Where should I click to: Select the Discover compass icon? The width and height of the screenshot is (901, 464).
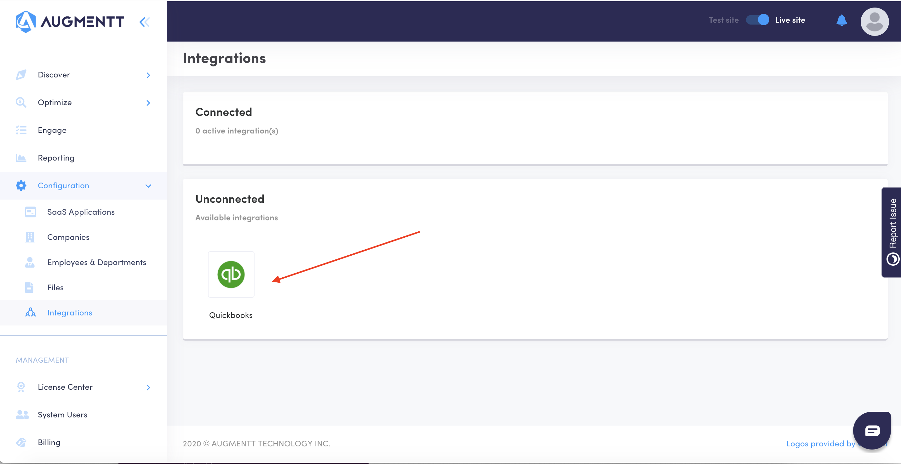21,74
